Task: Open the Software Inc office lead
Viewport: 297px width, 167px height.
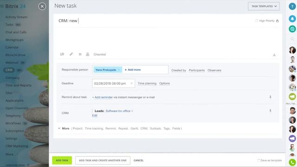Action: tap(118, 111)
